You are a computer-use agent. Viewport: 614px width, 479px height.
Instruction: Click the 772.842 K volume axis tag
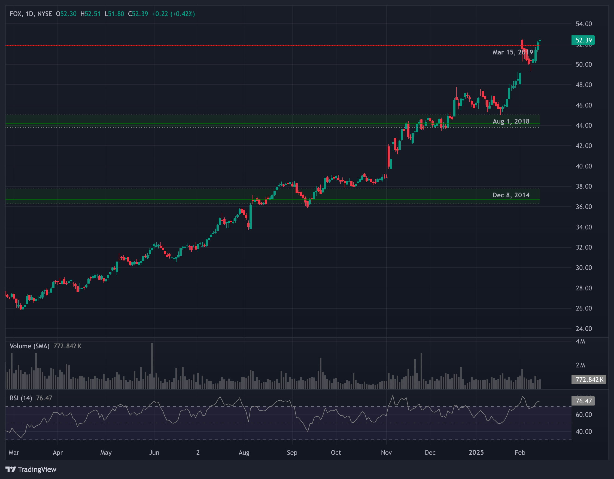pos(589,380)
